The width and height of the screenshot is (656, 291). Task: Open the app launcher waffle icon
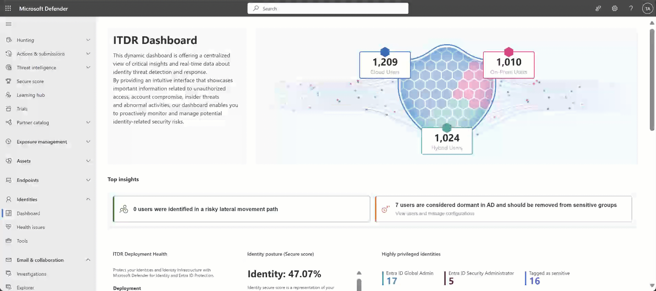click(8, 9)
